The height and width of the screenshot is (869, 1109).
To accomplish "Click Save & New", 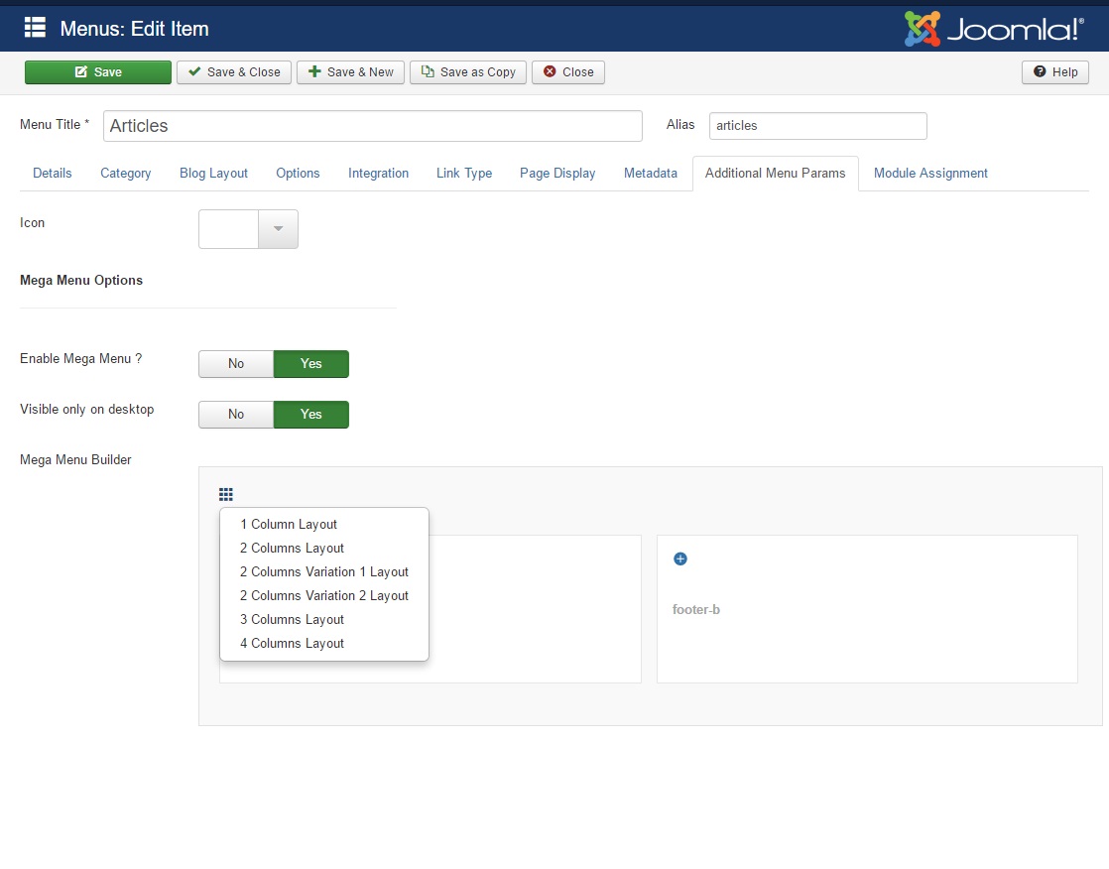I will tap(350, 72).
